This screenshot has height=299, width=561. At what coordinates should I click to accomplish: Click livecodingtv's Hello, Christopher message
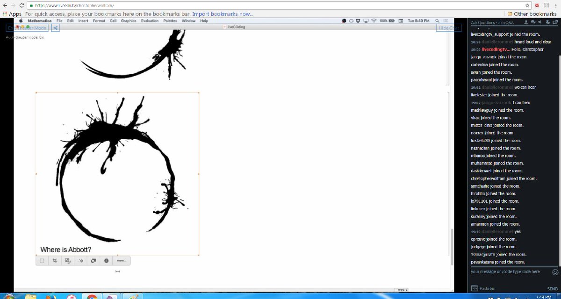point(507,49)
